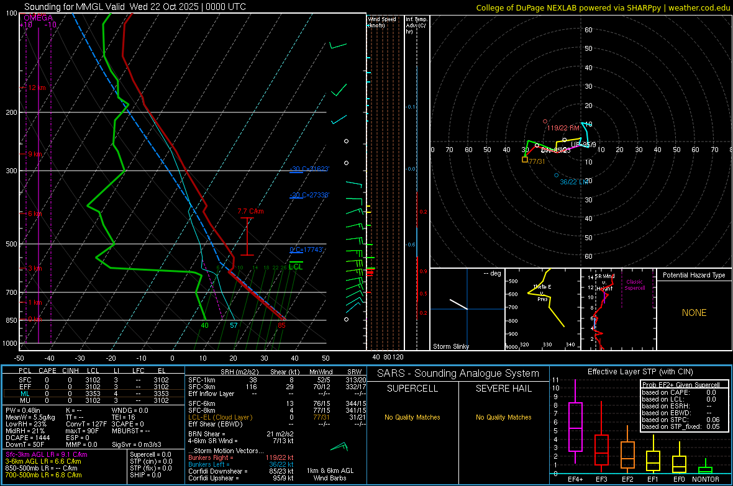The image size is (733, 486).
Task: Click Prob EF2+ Given Supercell header
Action: [680, 385]
